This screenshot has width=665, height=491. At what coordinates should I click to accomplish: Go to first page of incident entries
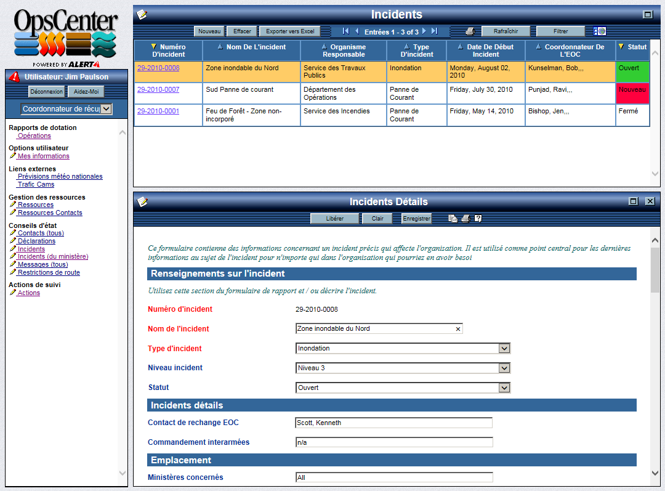(x=345, y=31)
